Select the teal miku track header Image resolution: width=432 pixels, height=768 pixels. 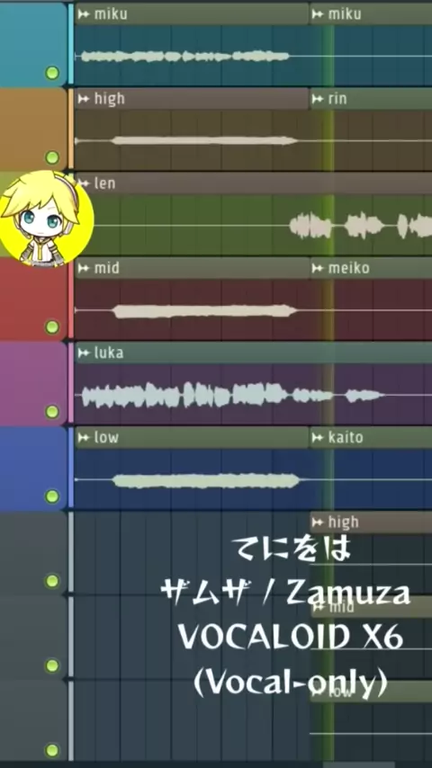[33, 44]
